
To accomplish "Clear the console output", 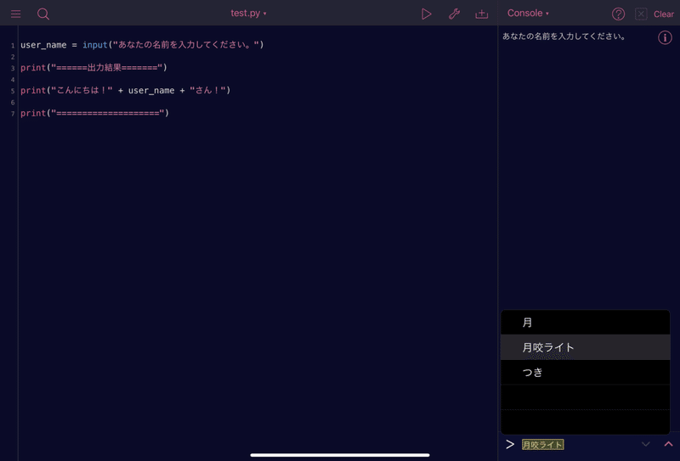I will pos(664,14).
